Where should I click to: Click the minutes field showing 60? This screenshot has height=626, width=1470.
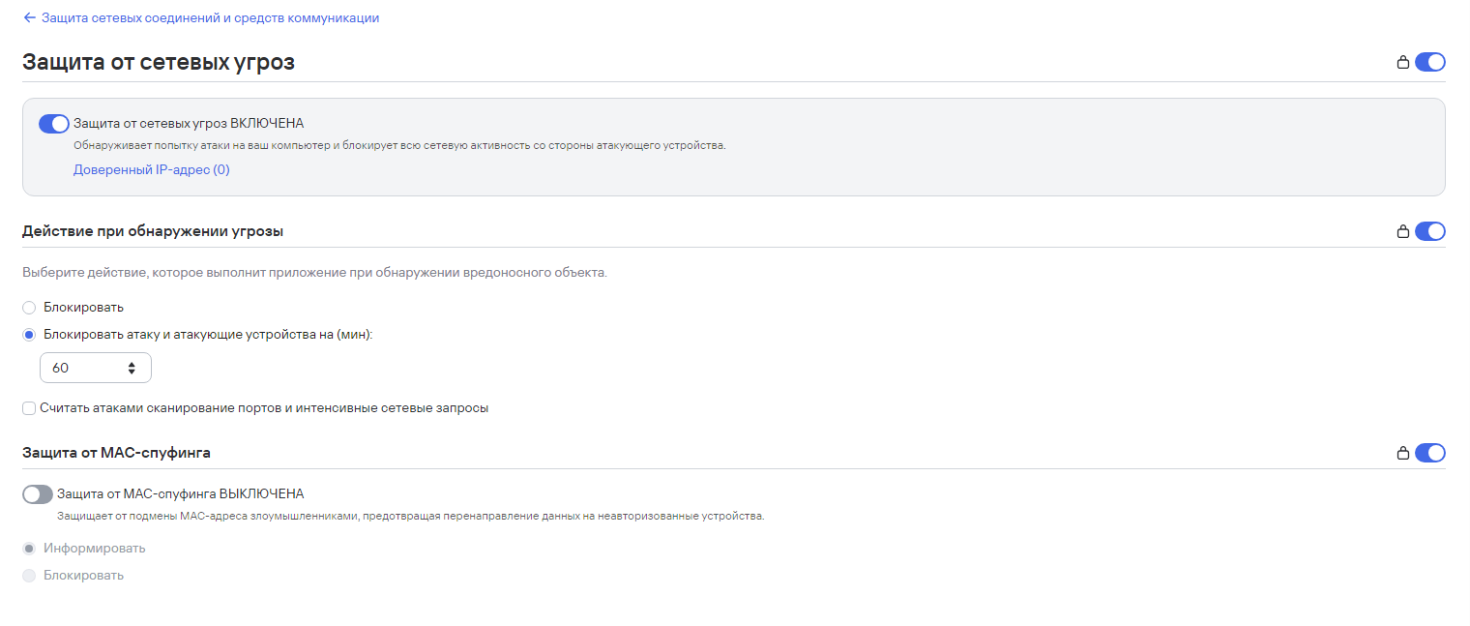click(x=96, y=368)
